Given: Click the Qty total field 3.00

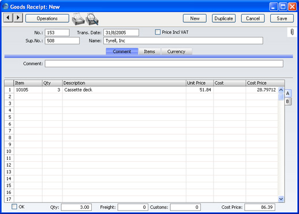Looking at the screenshot, I should 76,207.
